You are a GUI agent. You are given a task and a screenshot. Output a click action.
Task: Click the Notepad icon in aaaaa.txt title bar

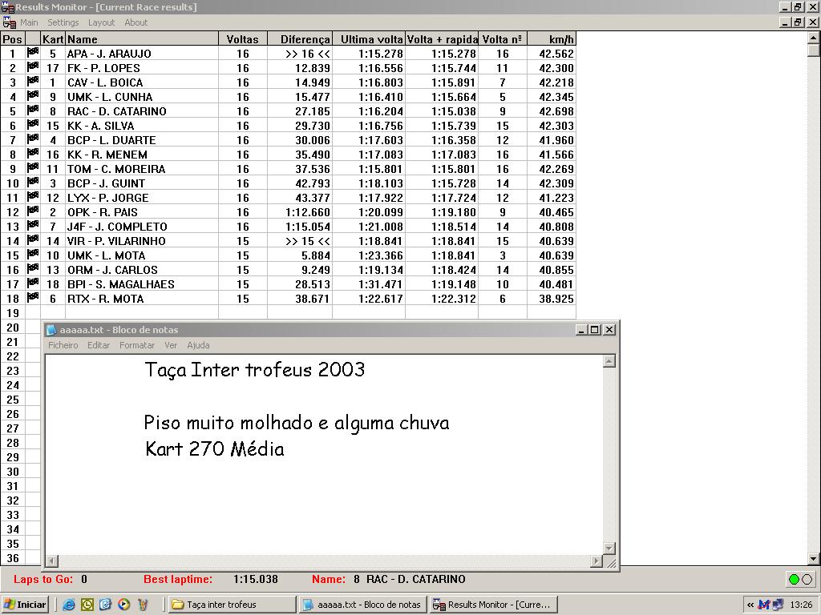click(51, 330)
